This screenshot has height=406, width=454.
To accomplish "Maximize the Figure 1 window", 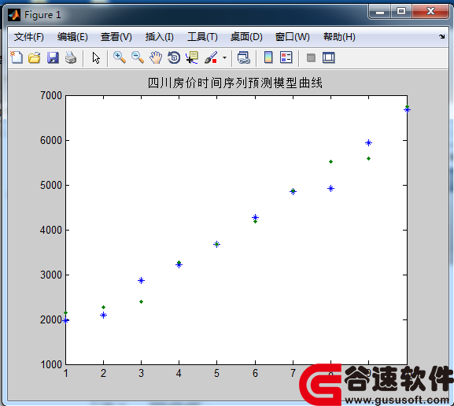I will pyautogui.click(x=401, y=12).
